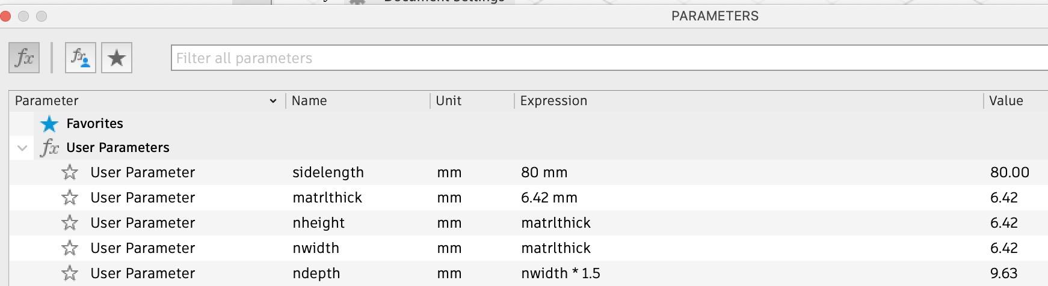Collapse the User Parameters group

pos(22,148)
